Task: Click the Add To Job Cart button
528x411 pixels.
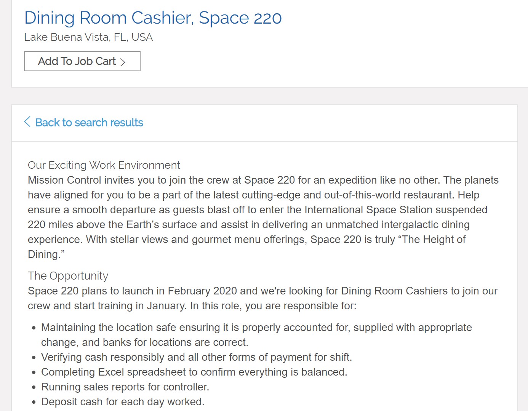Action: (x=82, y=61)
